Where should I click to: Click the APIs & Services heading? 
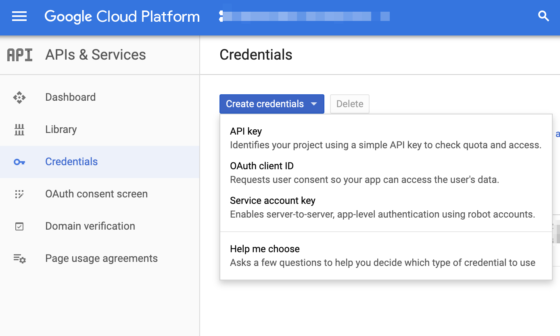click(96, 55)
